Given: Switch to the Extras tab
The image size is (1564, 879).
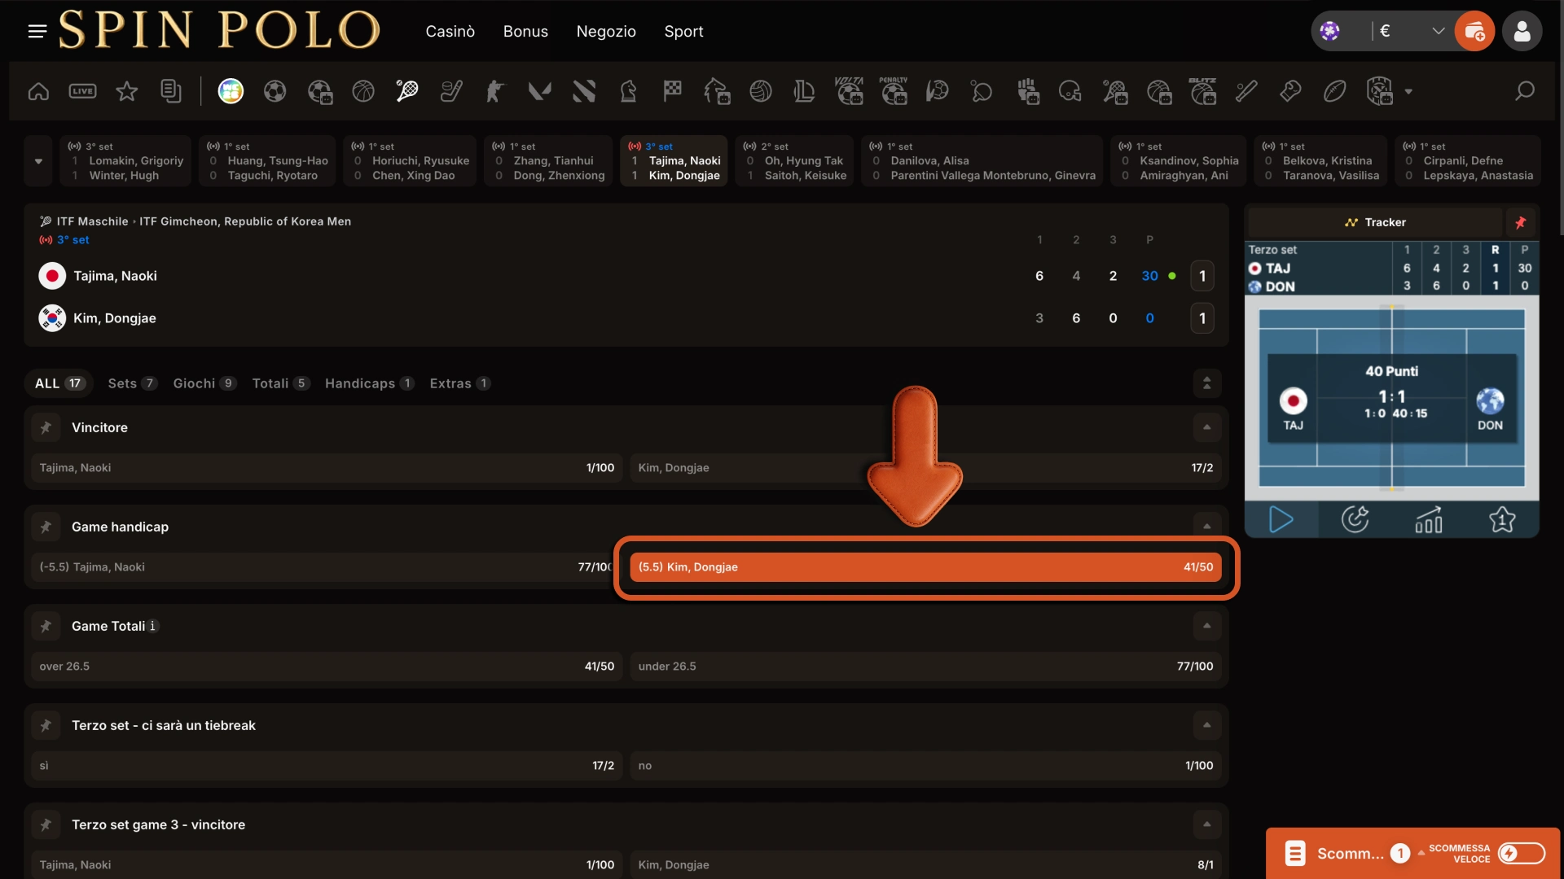Looking at the screenshot, I should coord(460,383).
